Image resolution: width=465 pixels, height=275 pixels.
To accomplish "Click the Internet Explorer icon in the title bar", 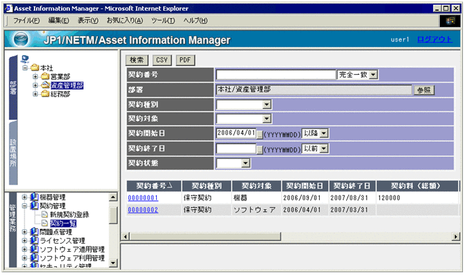I will pos(9,8).
